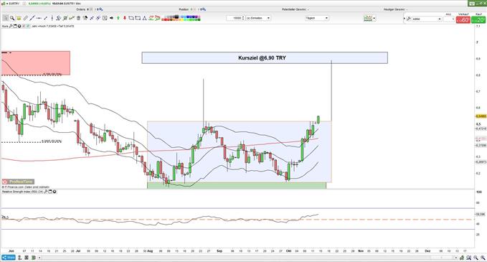Close the RSI indicator panel
This screenshot has height=262, width=487.
tap(55, 192)
